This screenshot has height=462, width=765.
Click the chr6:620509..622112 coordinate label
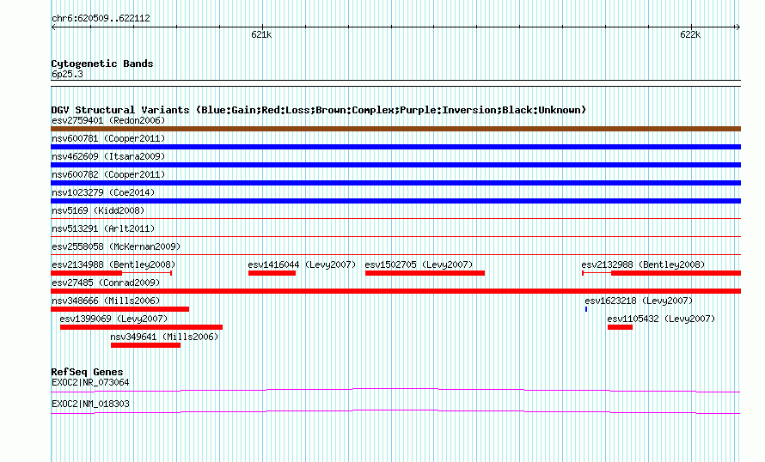101,19
